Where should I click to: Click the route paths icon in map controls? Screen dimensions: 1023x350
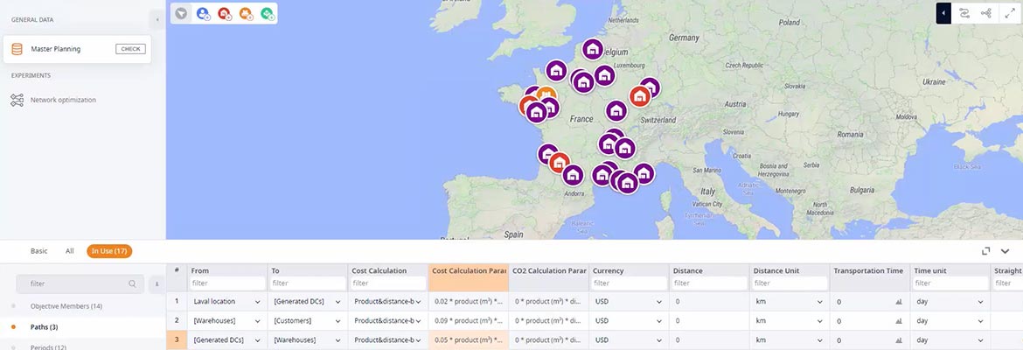[x=964, y=13]
